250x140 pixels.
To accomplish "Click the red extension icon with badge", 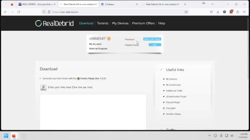I will click(x=231, y=12).
